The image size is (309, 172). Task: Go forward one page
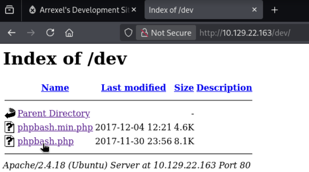[x=31, y=33]
